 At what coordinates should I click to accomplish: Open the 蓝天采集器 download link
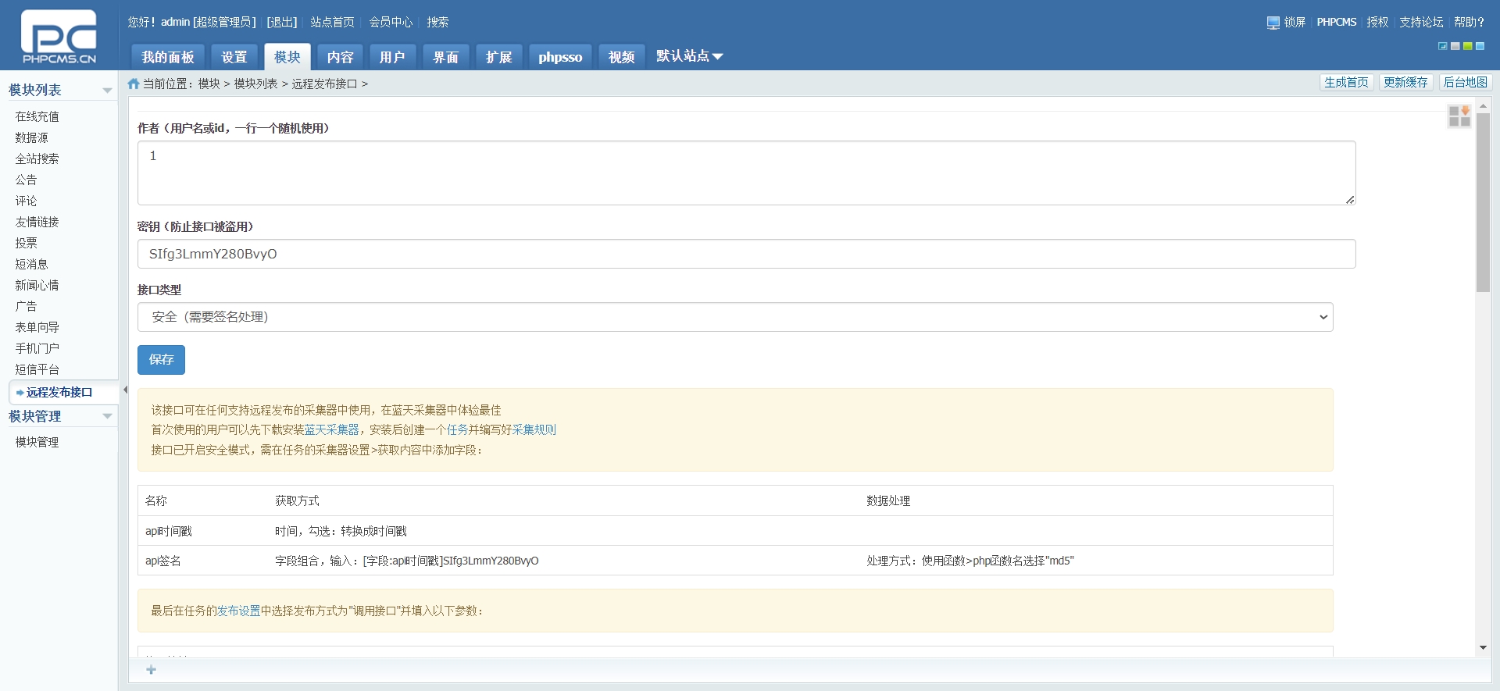pos(331,429)
